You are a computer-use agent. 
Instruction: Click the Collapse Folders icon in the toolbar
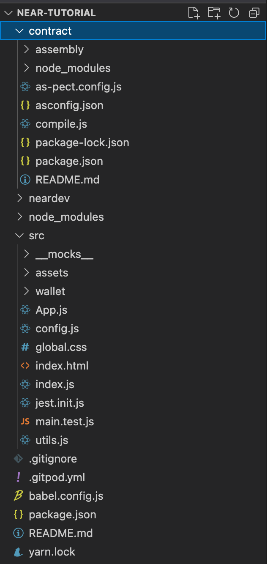click(x=254, y=13)
